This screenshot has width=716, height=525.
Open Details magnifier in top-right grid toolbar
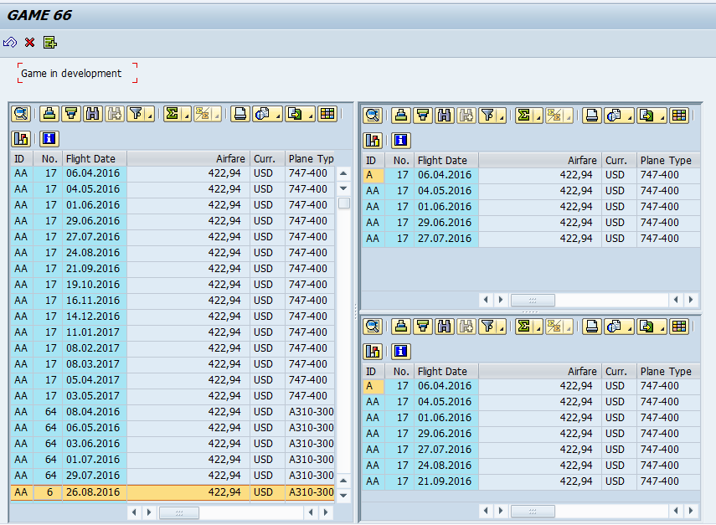373,116
